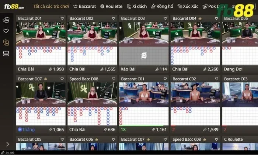
Task: Open the card games sidebar icon
Action: click(x=6, y=20)
